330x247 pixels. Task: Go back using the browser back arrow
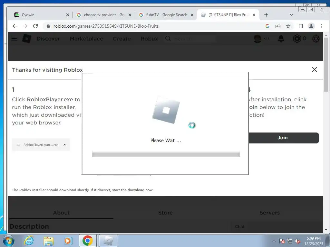(15, 26)
